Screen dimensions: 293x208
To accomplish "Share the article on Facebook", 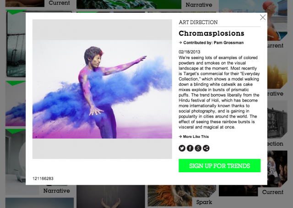I will 190,148.
